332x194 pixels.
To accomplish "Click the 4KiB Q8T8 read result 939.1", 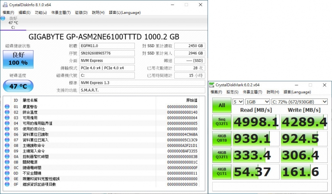I will (256, 139).
